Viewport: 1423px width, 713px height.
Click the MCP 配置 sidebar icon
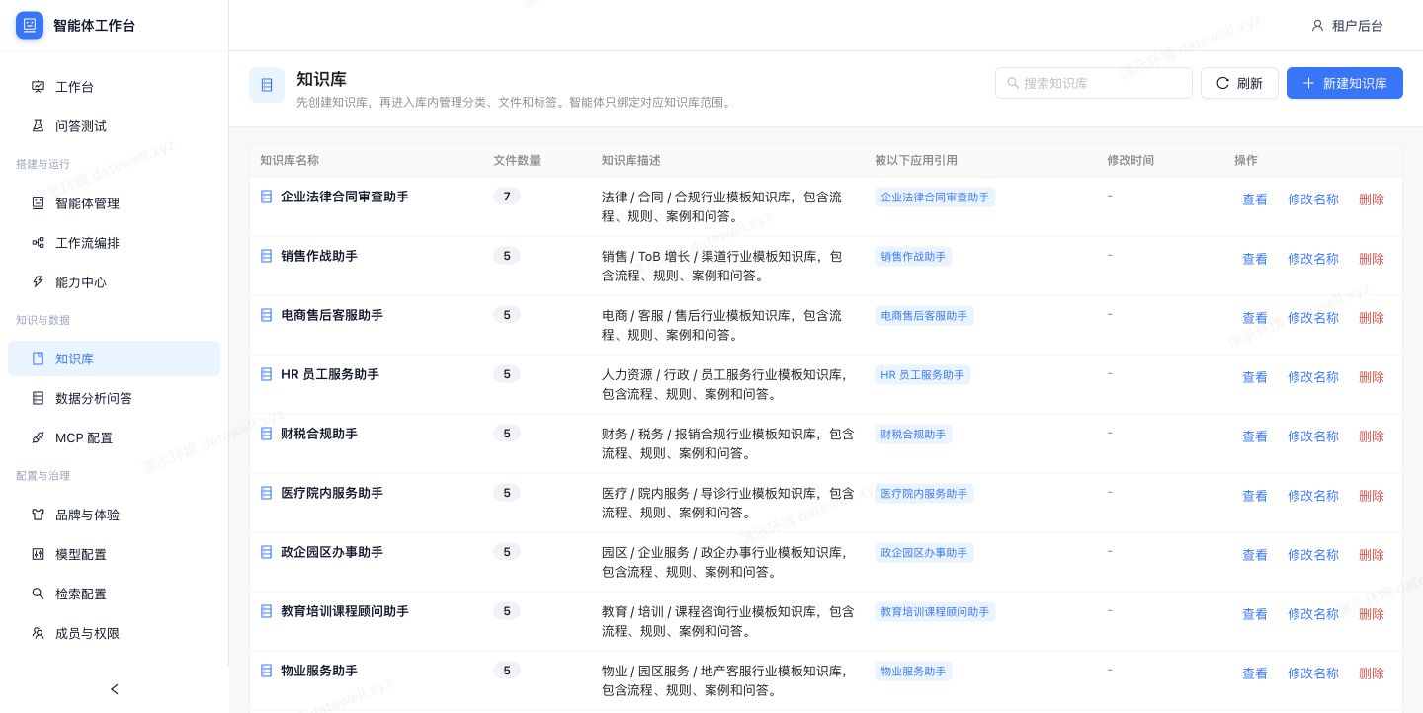[39, 437]
